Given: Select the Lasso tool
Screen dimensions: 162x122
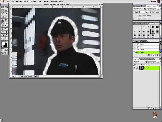Looking at the screenshot, I should tap(3, 13).
